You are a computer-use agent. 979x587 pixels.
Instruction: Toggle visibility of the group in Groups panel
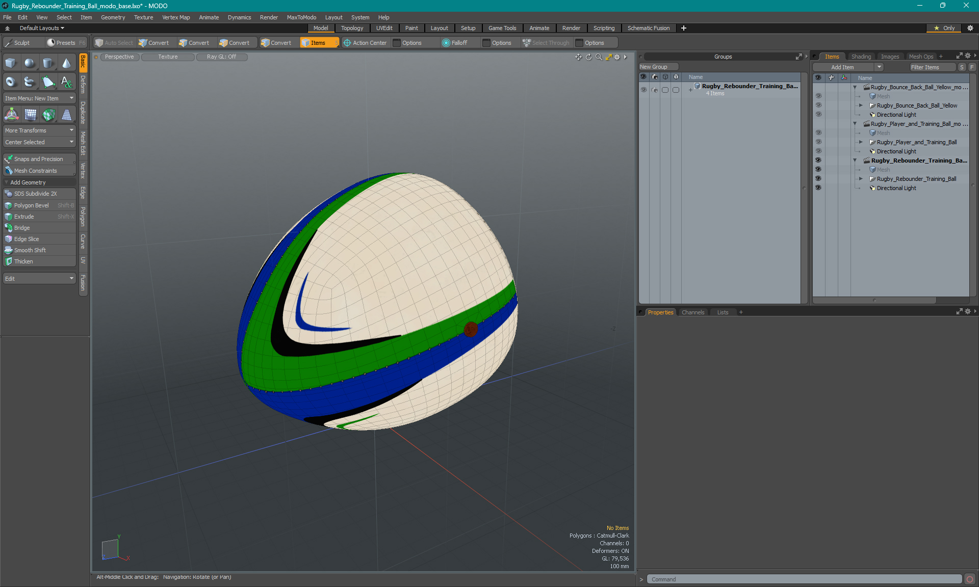[643, 90]
